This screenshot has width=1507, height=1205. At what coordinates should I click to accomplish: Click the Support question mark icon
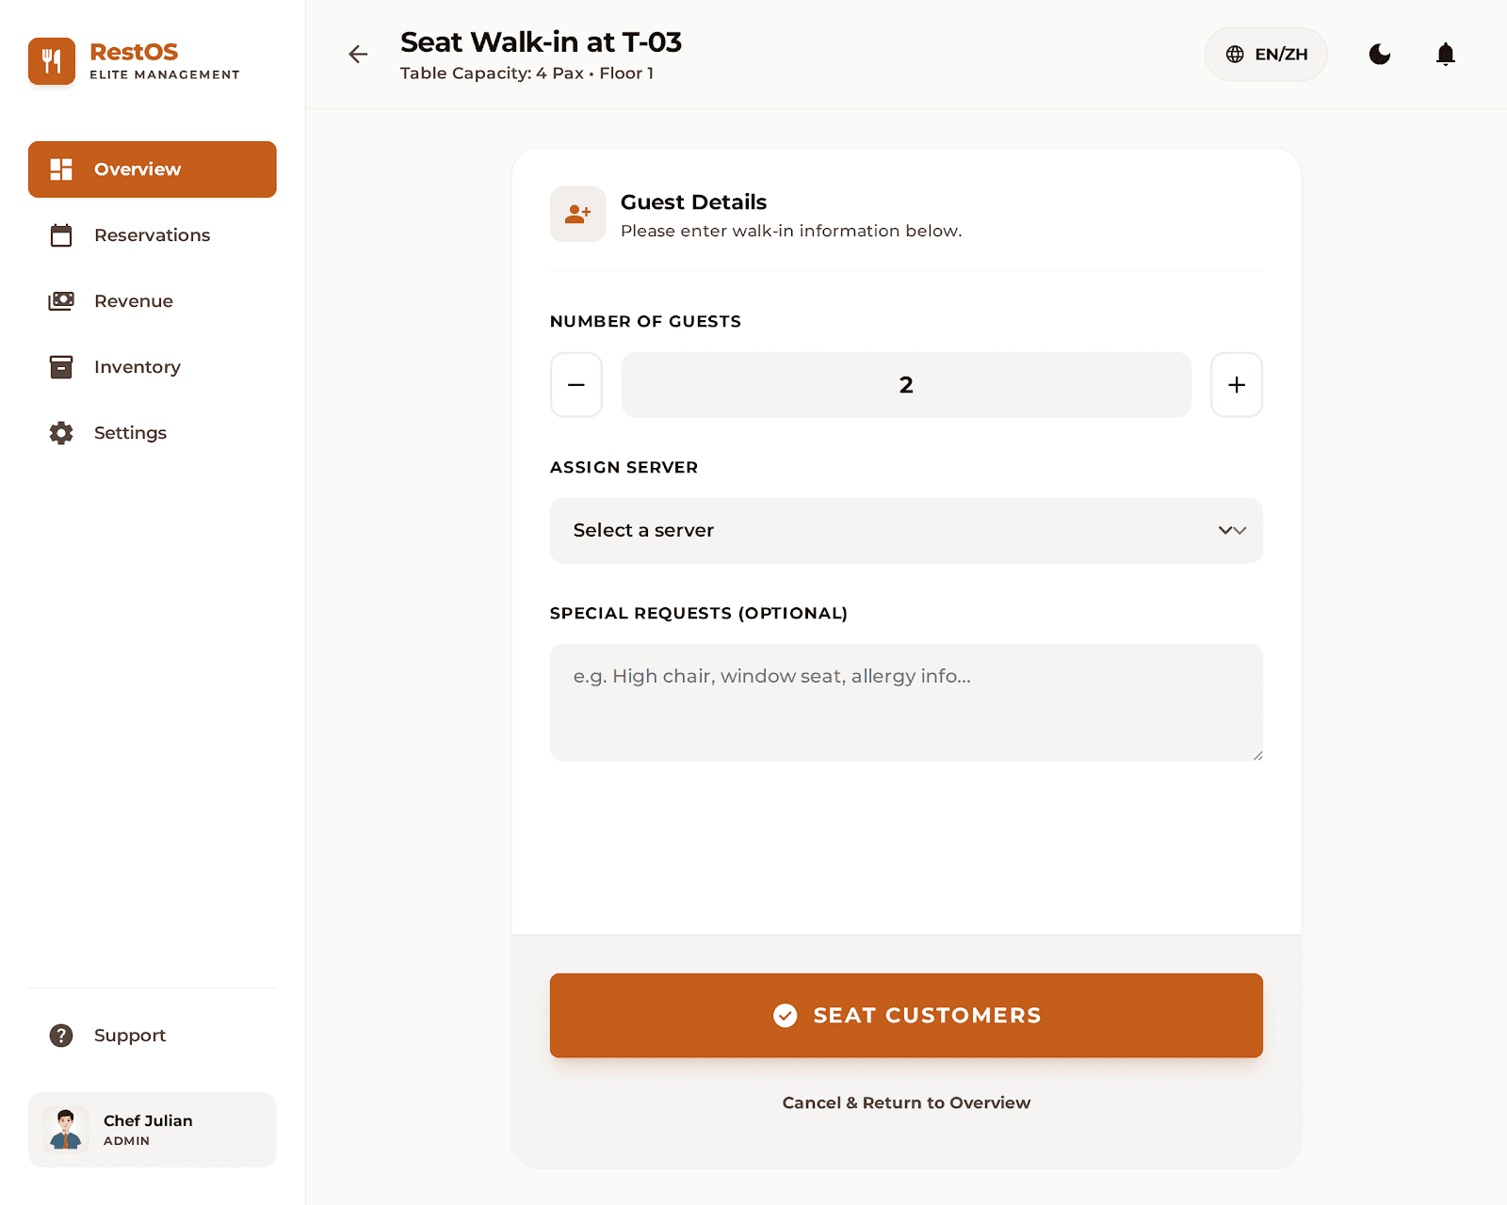pos(61,1036)
